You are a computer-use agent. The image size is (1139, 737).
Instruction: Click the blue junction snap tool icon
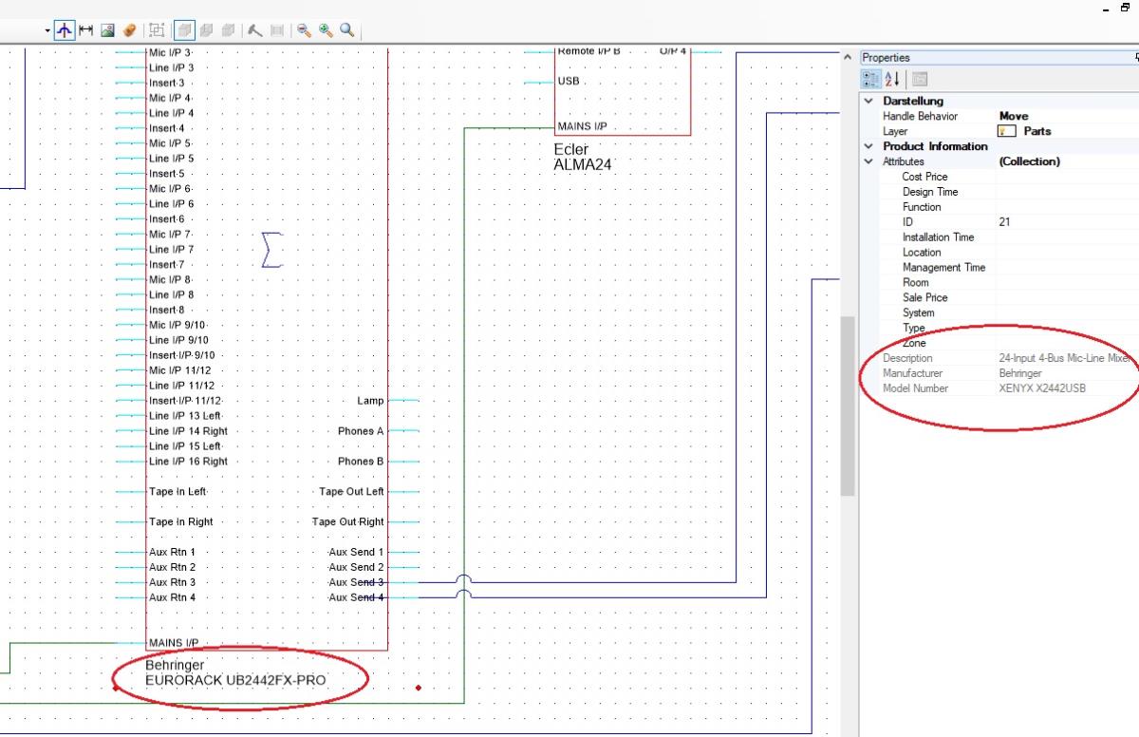click(x=64, y=30)
